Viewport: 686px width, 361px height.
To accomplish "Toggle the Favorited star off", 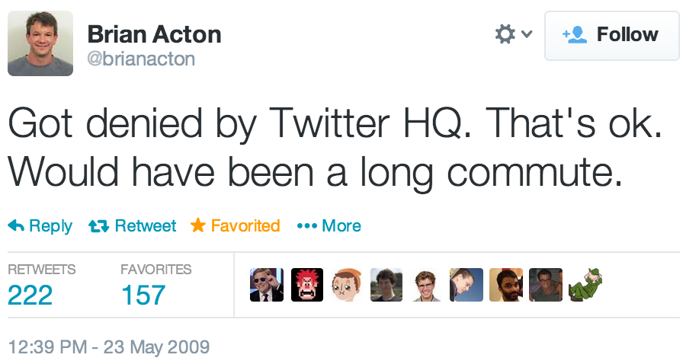I will click(x=236, y=225).
